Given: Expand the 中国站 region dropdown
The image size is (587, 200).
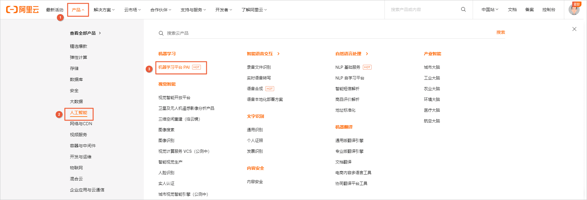Looking at the screenshot, I should [x=490, y=10].
